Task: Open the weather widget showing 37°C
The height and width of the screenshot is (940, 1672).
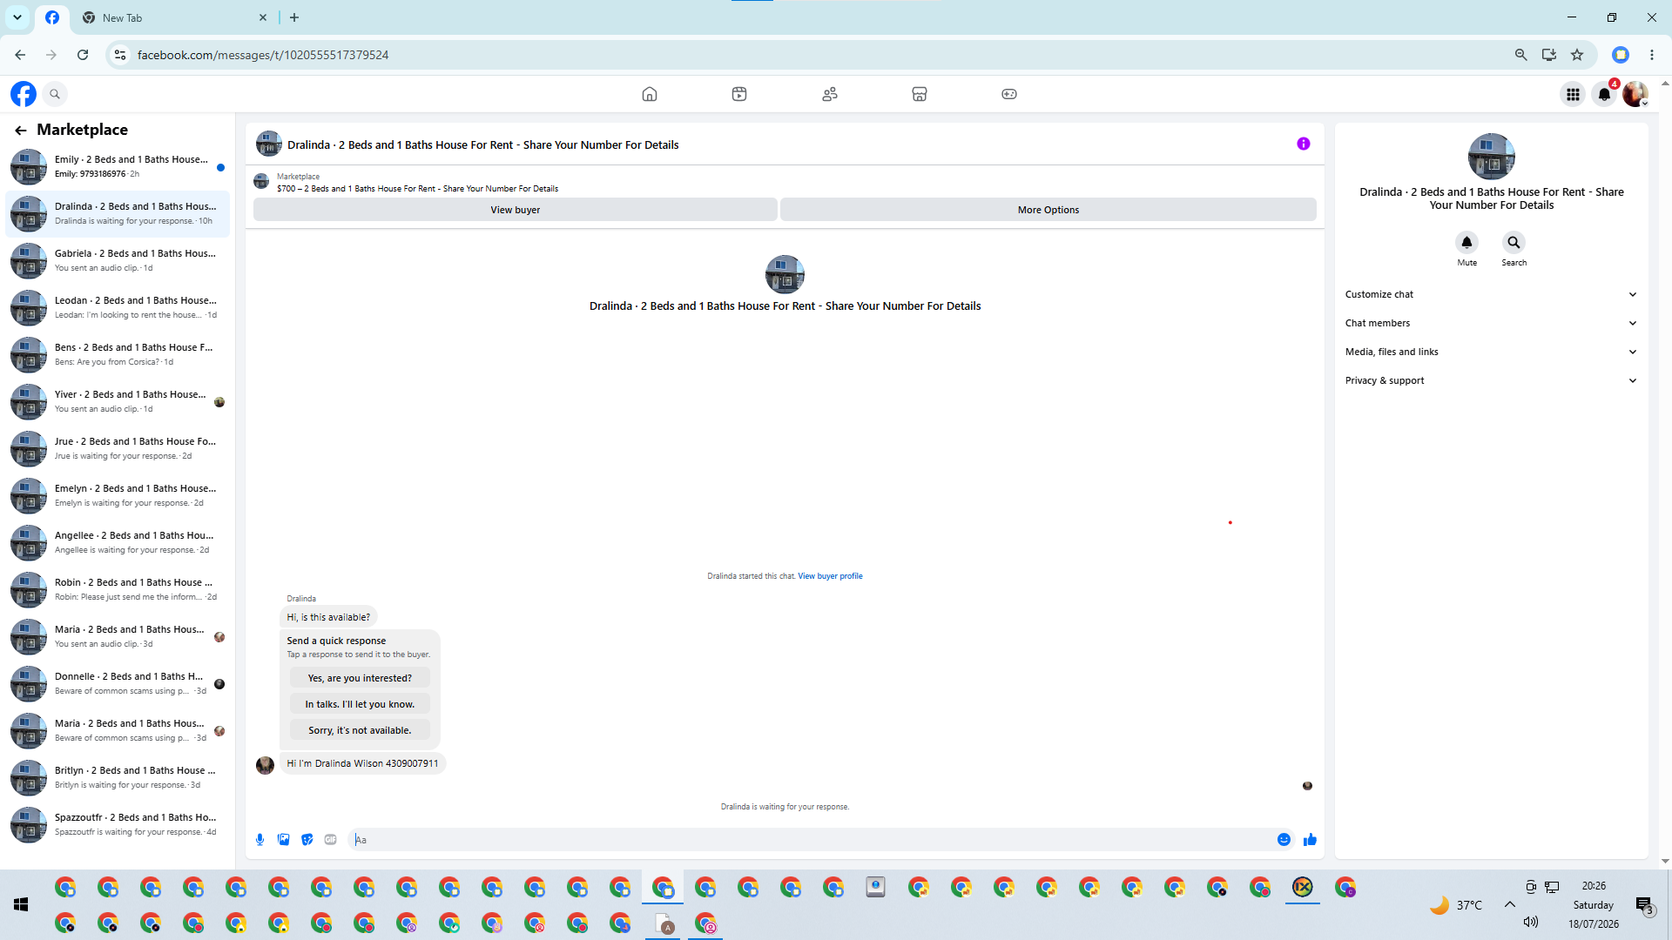Action: click(1456, 905)
